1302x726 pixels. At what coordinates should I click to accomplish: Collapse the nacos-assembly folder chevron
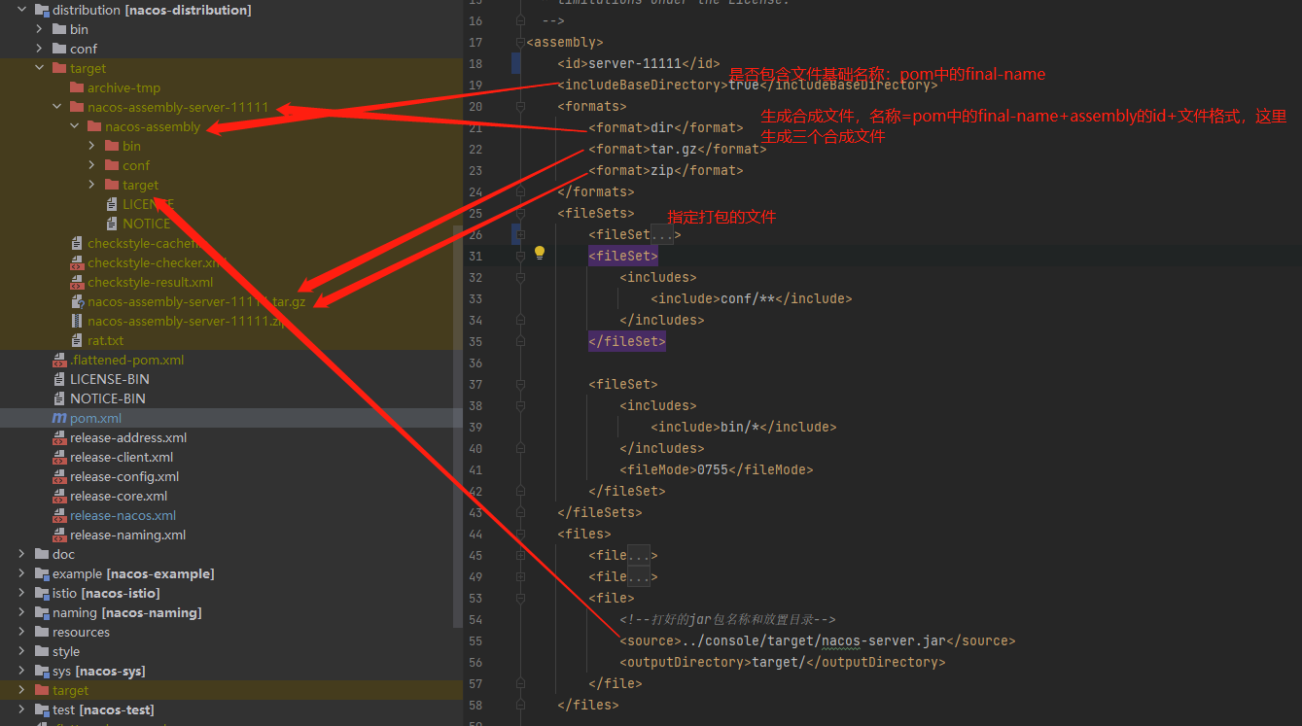pos(74,126)
